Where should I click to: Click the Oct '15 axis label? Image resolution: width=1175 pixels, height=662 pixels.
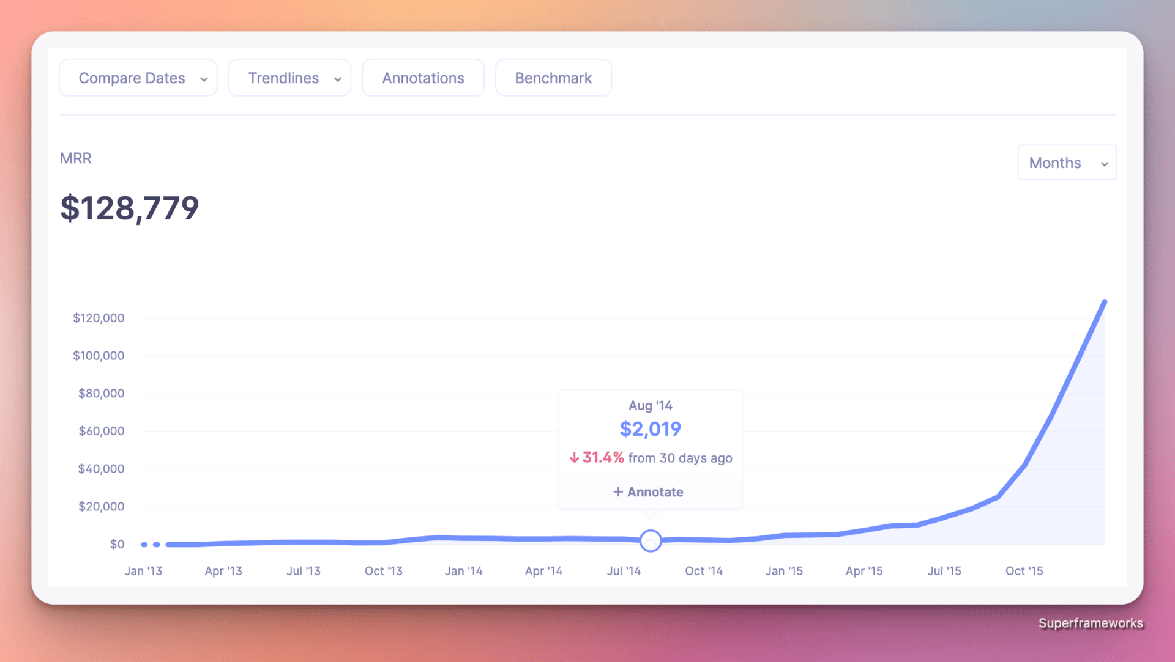[x=1024, y=571]
